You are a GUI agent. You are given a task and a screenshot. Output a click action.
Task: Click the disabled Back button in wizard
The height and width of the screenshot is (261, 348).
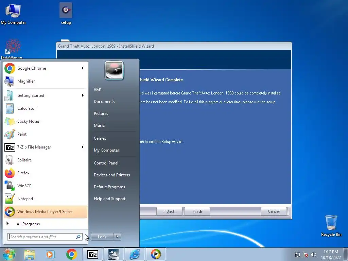click(x=169, y=211)
